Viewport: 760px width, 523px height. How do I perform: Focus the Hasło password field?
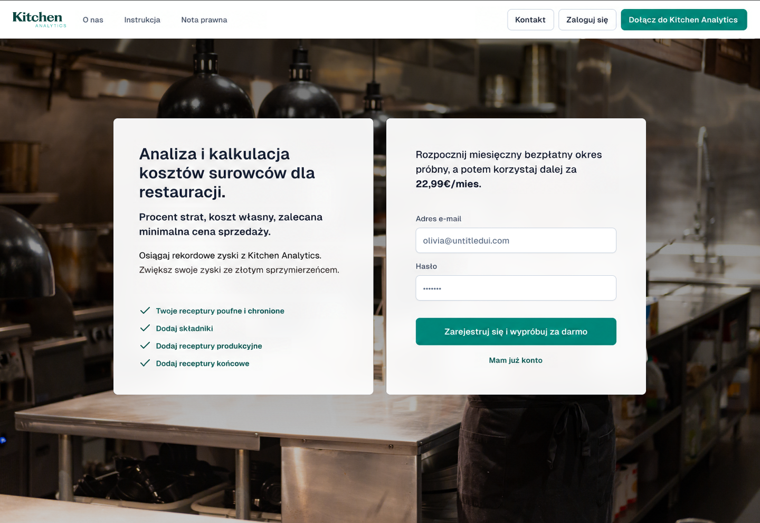click(x=516, y=288)
